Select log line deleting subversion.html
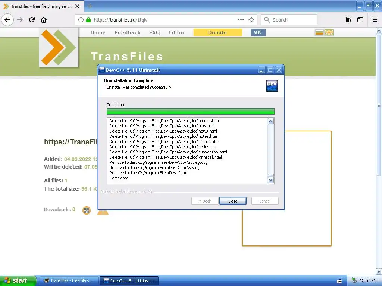 (x=168, y=152)
